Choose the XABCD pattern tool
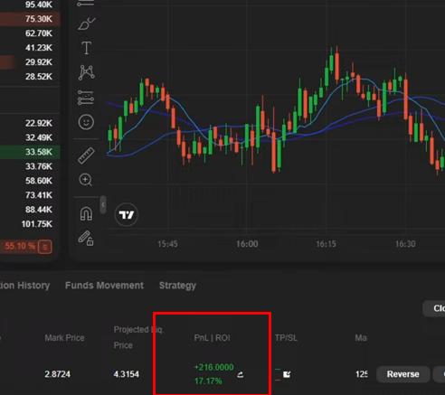Screen dimensions: 445x395 [86, 72]
